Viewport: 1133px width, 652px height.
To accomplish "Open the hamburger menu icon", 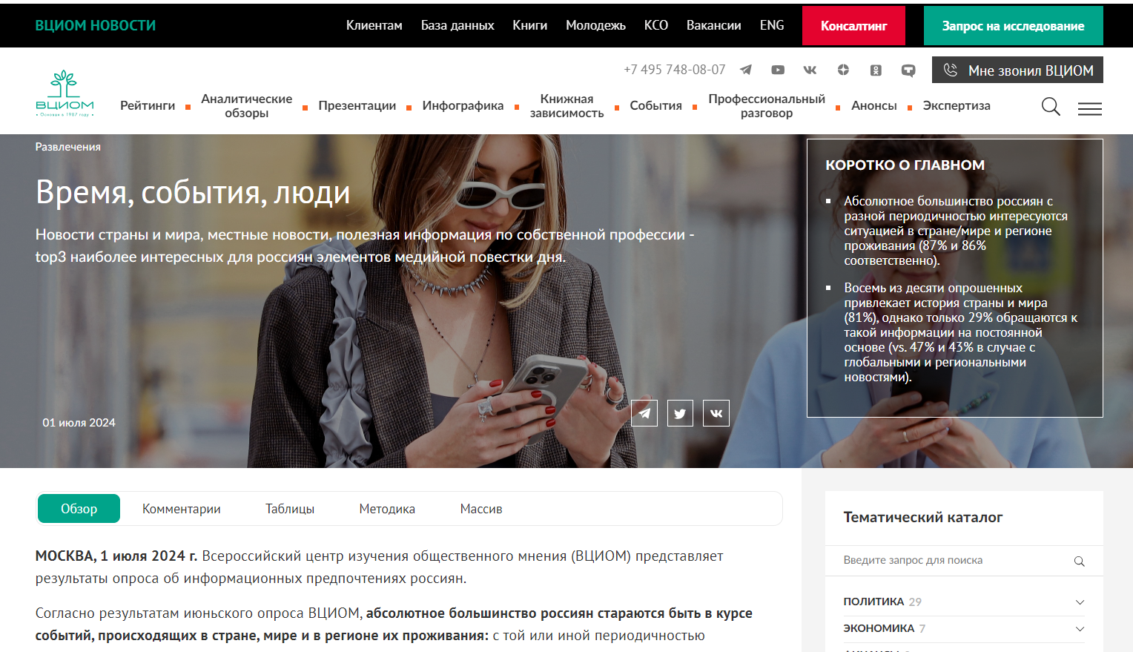I will [x=1089, y=108].
